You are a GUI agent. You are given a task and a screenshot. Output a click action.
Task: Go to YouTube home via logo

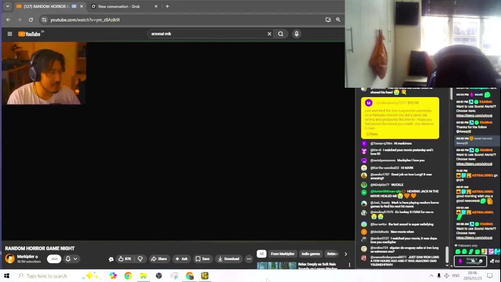point(29,34)
